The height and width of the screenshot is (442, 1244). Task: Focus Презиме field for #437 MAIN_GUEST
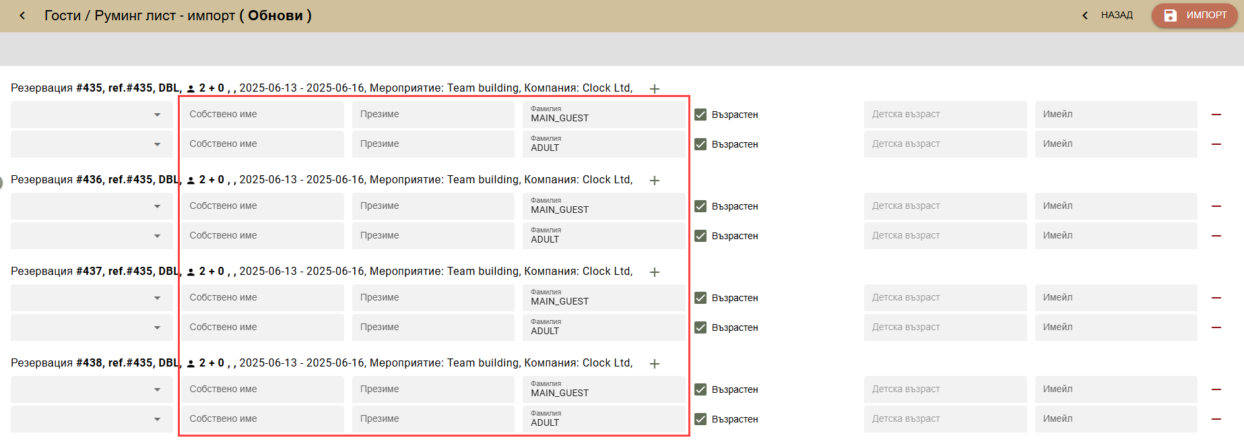coord(433,298)
